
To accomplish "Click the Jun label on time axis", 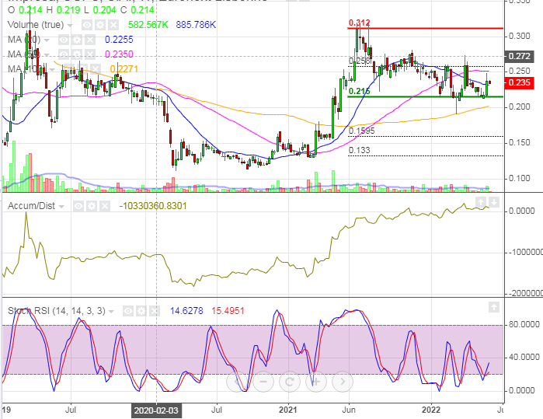I will point(349,410).
